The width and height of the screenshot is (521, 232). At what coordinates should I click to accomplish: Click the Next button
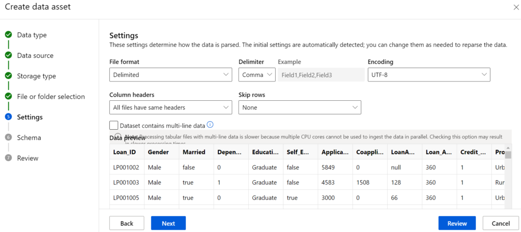[168, 223]
